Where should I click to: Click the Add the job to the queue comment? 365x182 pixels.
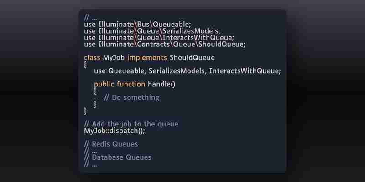pos(131,124)
